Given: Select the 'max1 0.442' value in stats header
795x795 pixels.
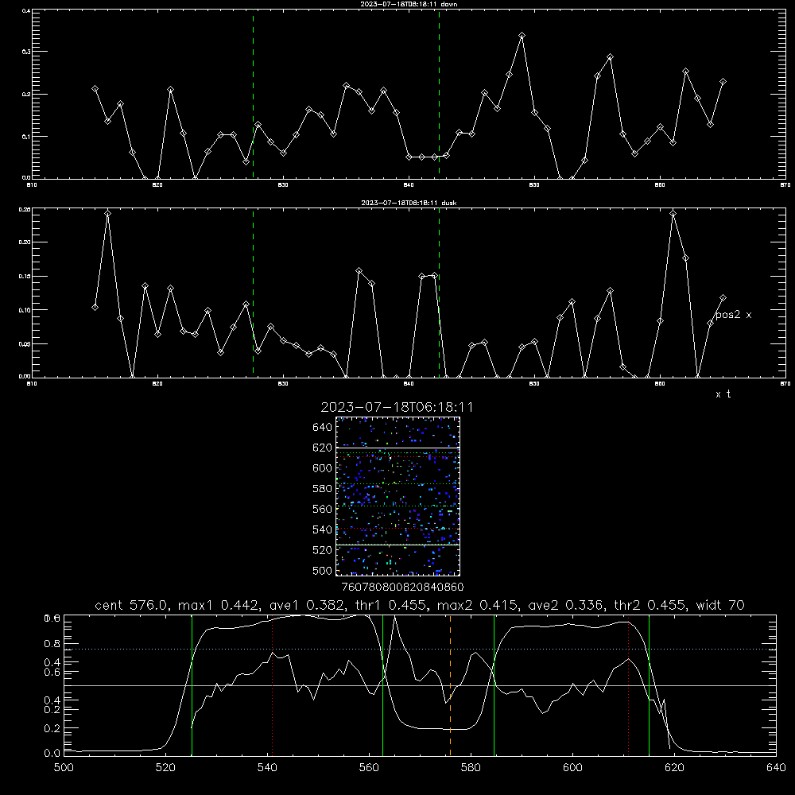Looking at the screenshot, I should pyautogui.click(x=219, y=605).
